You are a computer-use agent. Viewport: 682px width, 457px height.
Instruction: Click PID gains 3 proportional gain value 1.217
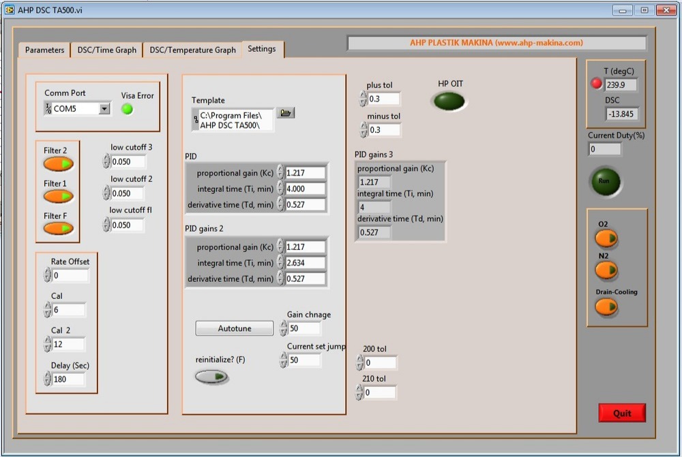[374, 182]
